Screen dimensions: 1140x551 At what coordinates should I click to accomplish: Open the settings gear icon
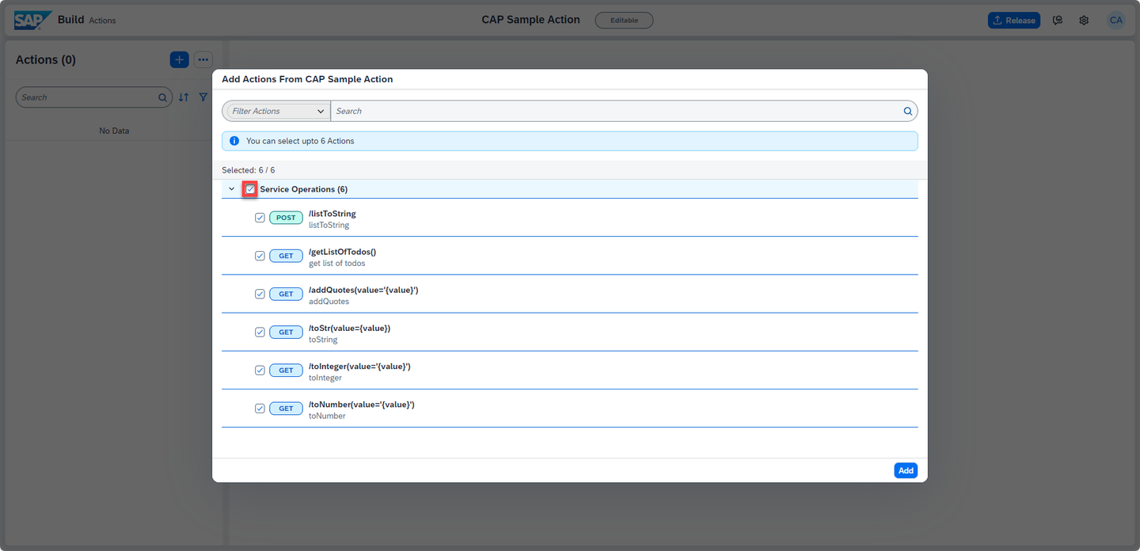1084,21
